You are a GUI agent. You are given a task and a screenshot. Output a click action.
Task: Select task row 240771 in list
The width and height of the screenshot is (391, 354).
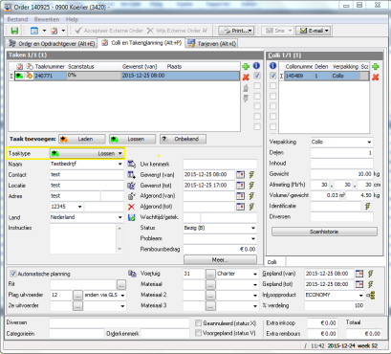pyautogui.click(x=124, y=76)
